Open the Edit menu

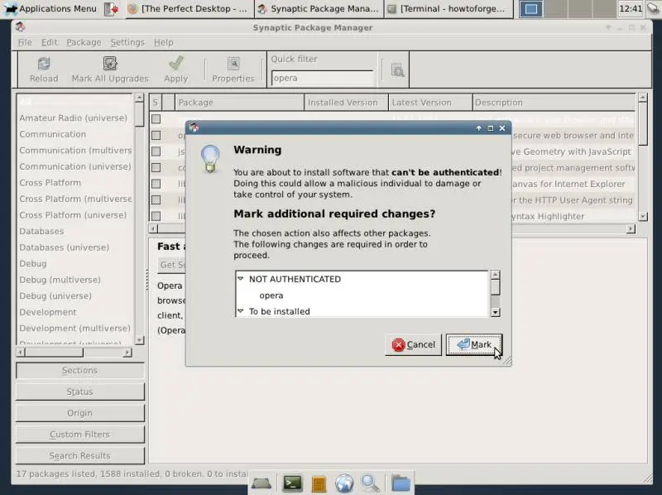tap(50, 42)
